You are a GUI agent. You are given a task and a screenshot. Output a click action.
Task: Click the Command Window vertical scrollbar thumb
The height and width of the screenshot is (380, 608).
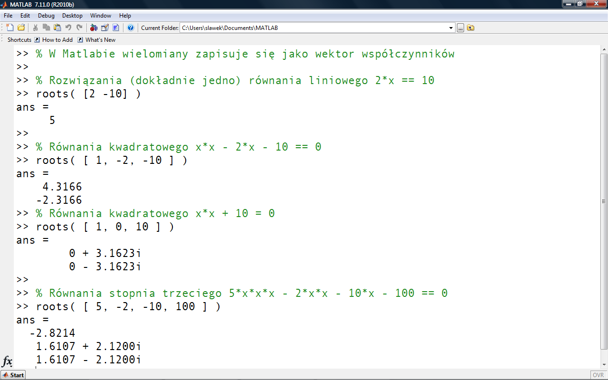tap(604, 200)
